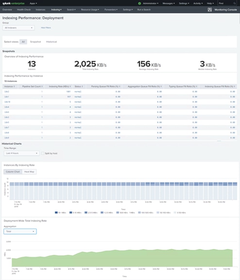Open Settings in the Monitoring Console navigation
The width and height of the screenshot is (240, 280).
coord(128,10)
